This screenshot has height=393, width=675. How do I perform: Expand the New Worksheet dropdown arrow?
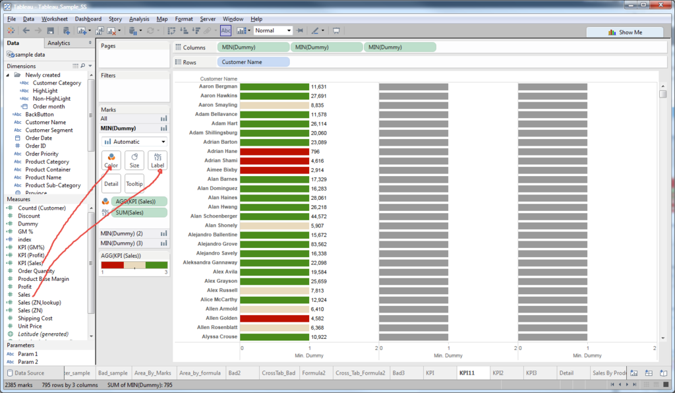pyautogui.click(x=89, y=30)
